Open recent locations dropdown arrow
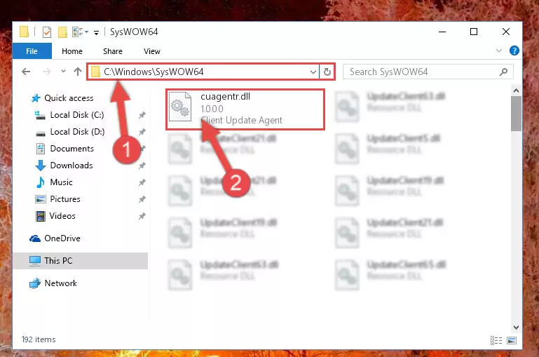Screen dimensions: 539x357 point(63,72)
